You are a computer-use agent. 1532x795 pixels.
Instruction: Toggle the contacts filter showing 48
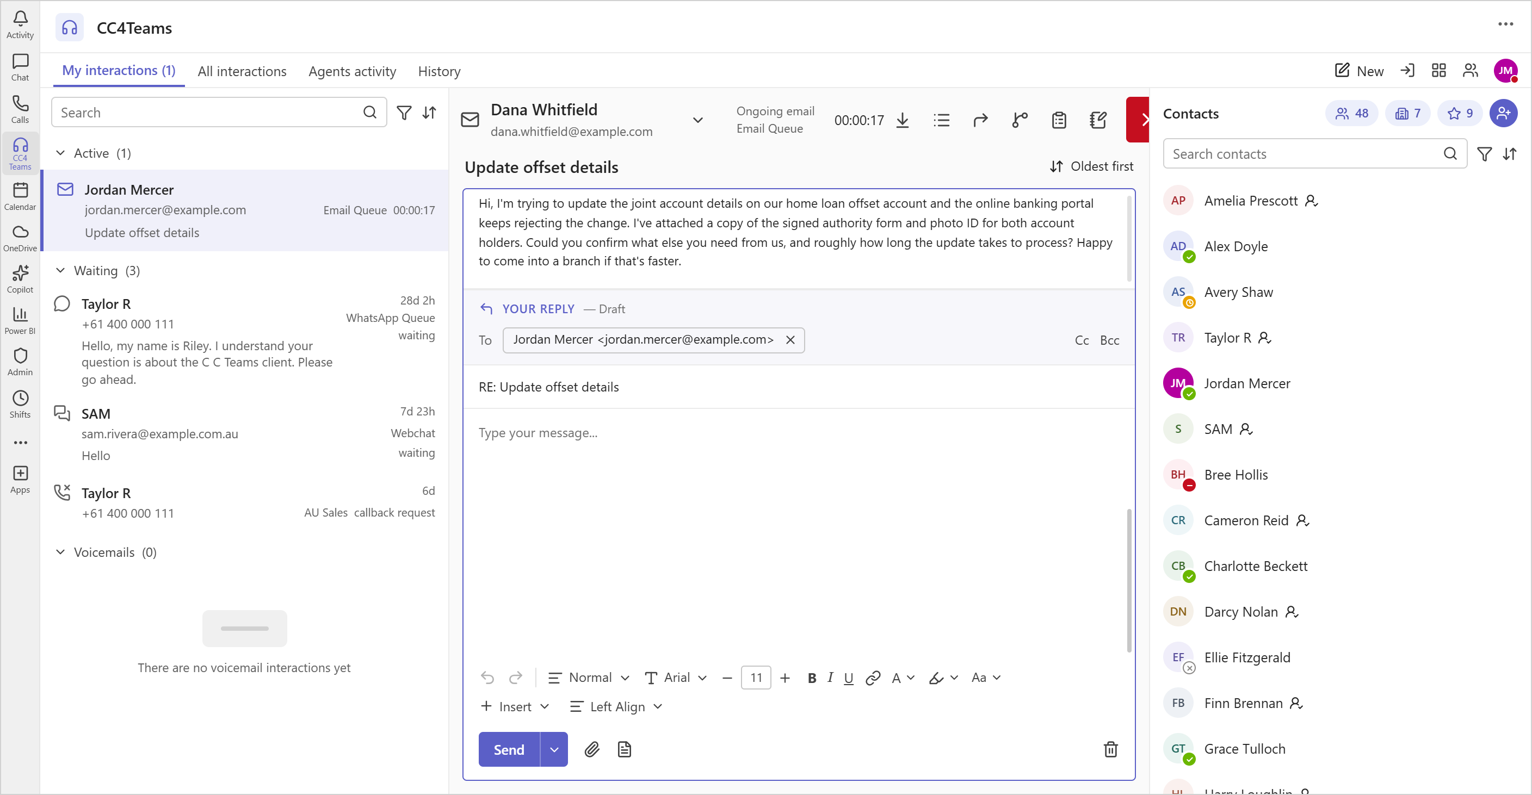point(1352,113)
